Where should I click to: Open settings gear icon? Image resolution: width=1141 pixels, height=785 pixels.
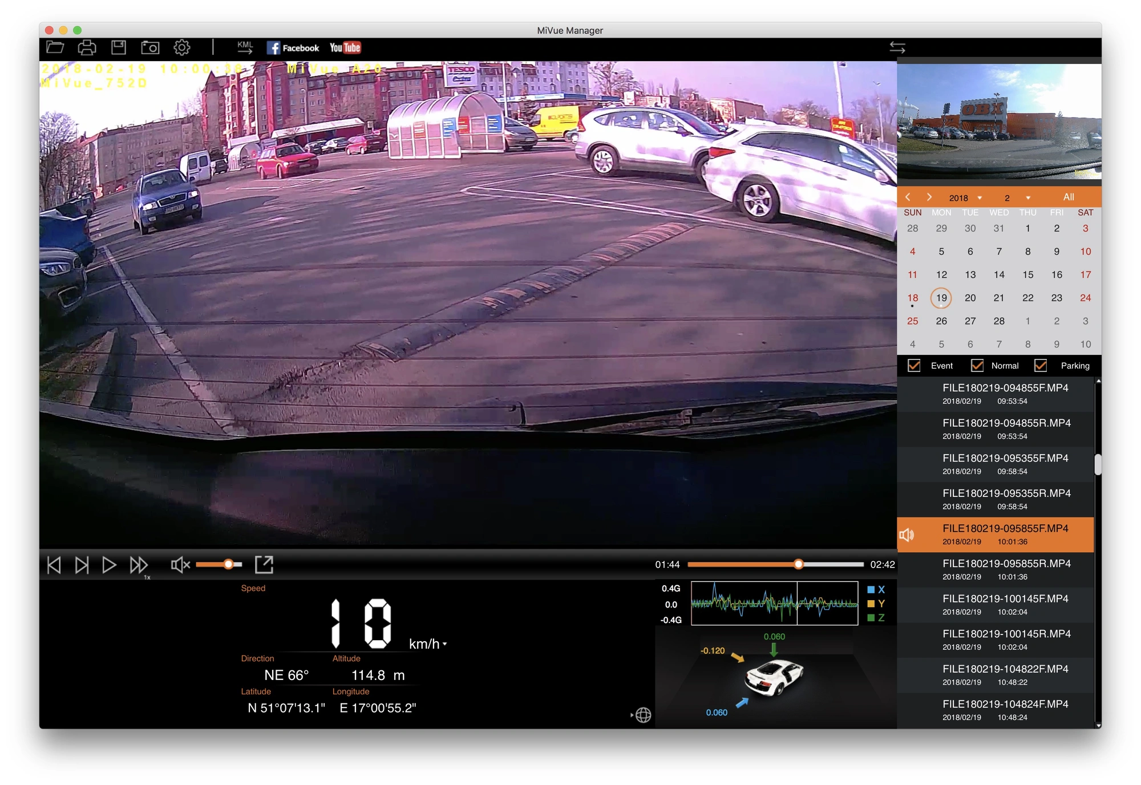(x=182, y=47)
